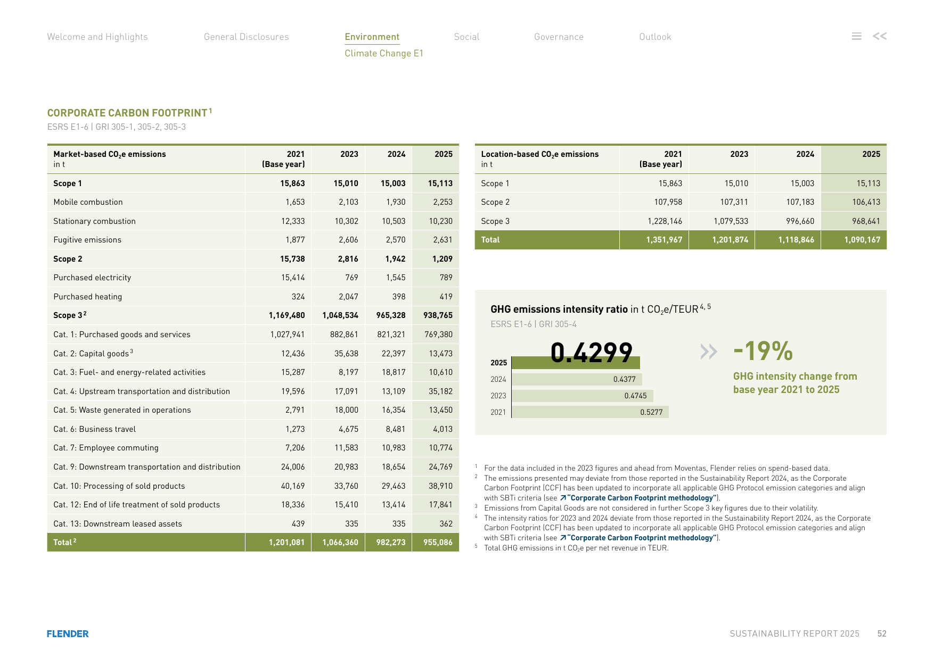The height and width of the screenshot is (660, 934).
Task: Click the 2023 bar value 0.4745
Action: pos(635,396)
